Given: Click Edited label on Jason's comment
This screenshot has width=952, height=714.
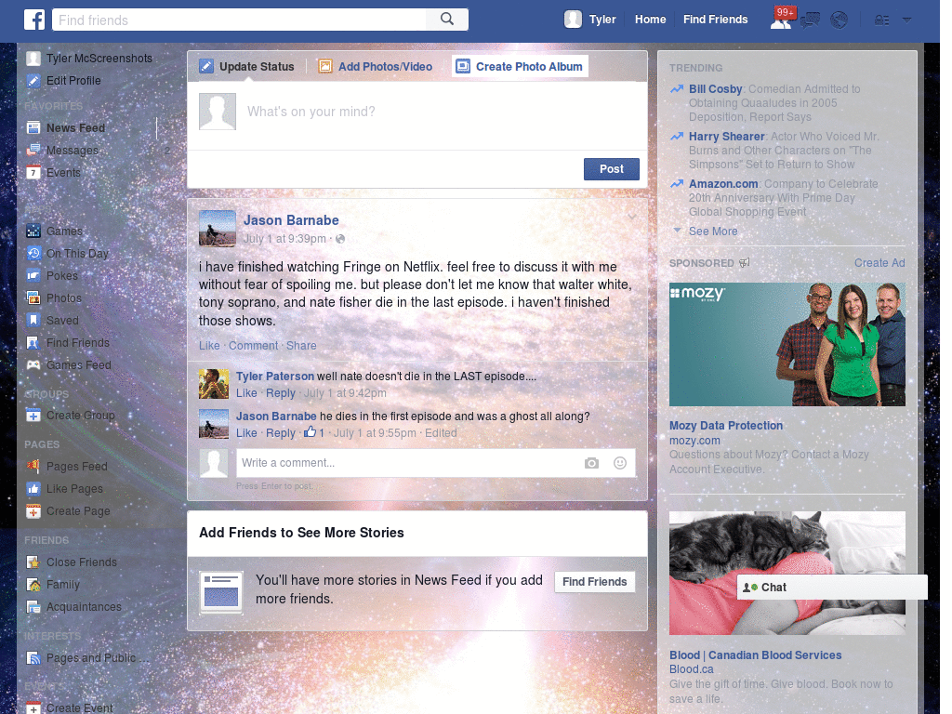Looking at the screenshot, I should (440, 433).
